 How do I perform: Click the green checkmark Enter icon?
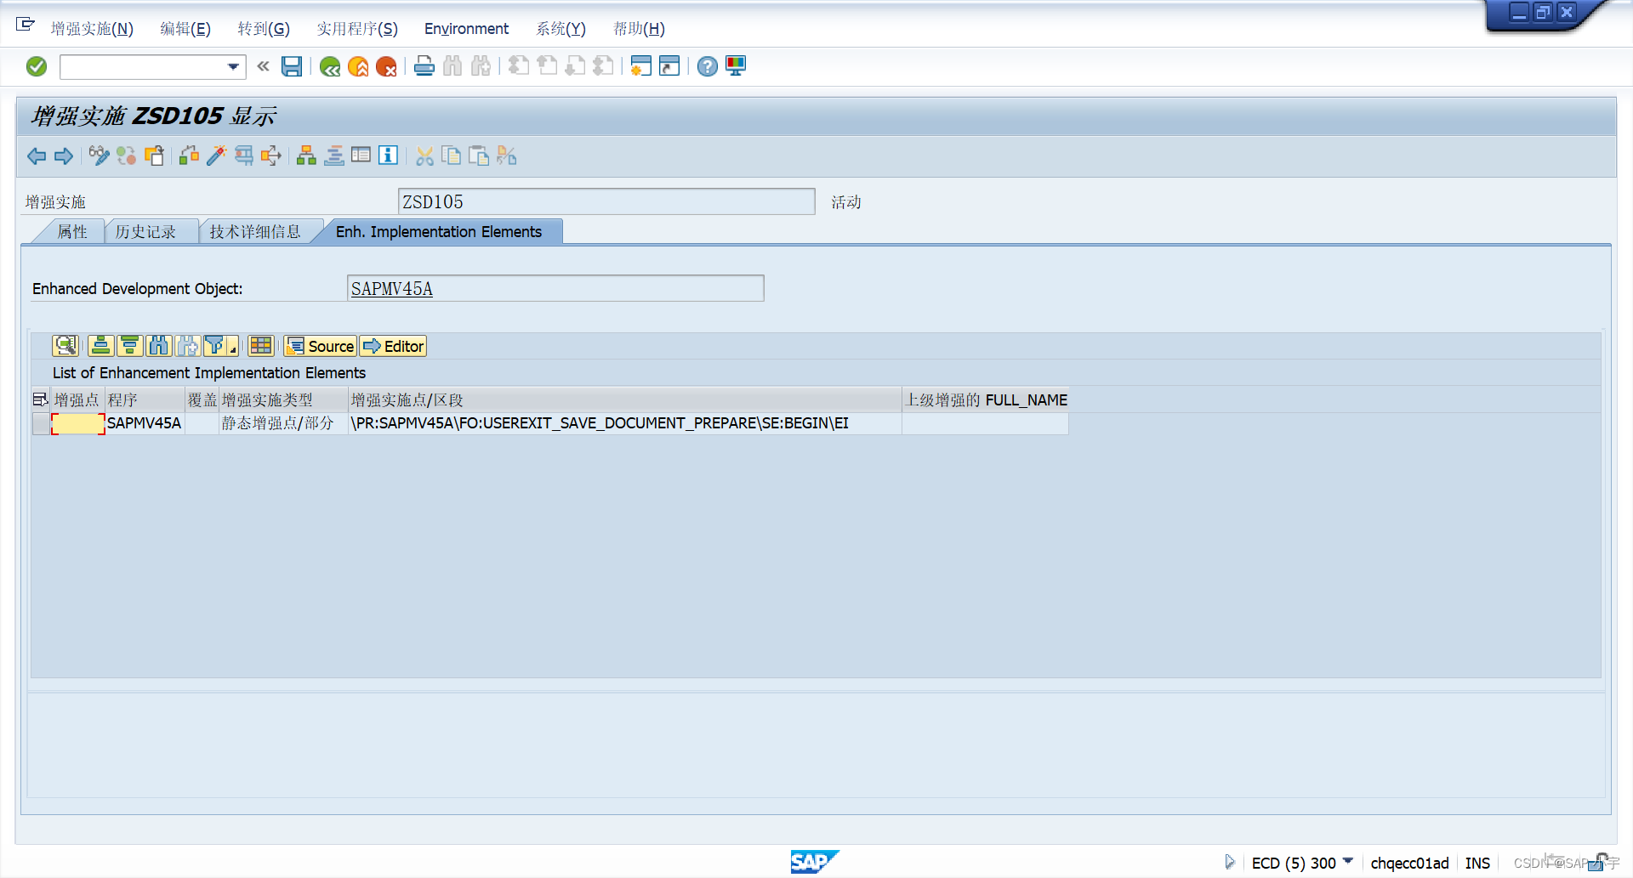(37, 66)
